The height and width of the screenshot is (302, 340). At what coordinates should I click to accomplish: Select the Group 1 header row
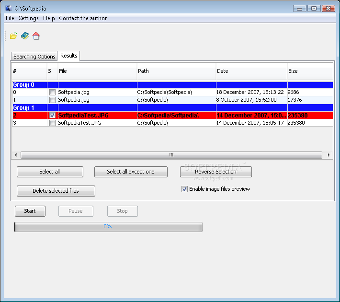click(172, 108)
